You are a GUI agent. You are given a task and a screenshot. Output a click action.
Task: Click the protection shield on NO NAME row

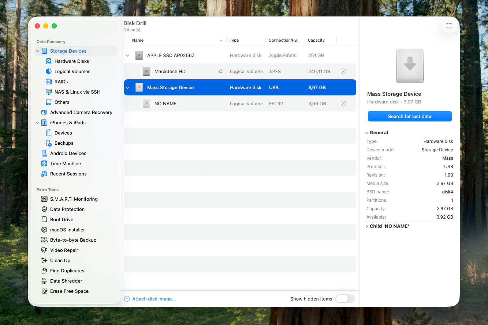343,103
